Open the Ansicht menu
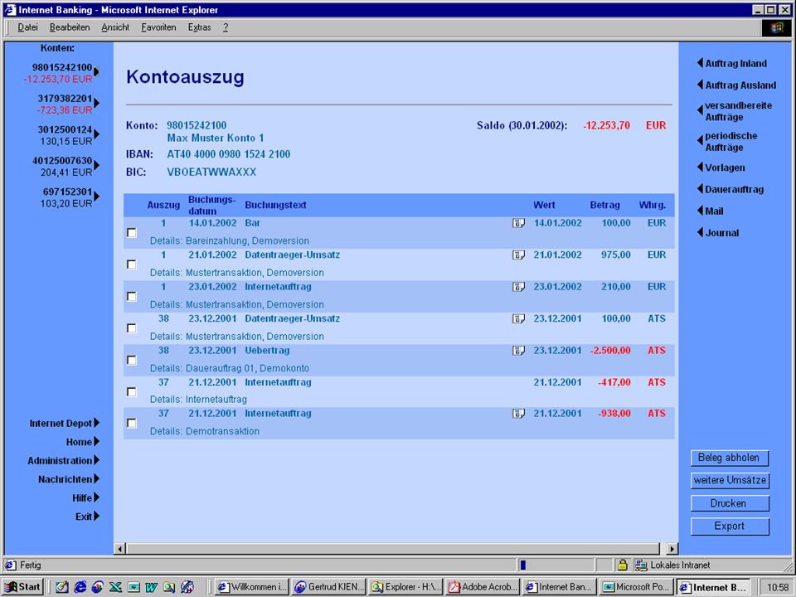 pos(115,27)
